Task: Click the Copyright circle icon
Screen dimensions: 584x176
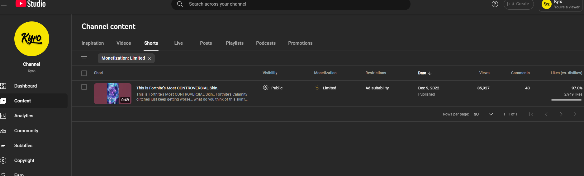Action: click(x=3, y=160)
